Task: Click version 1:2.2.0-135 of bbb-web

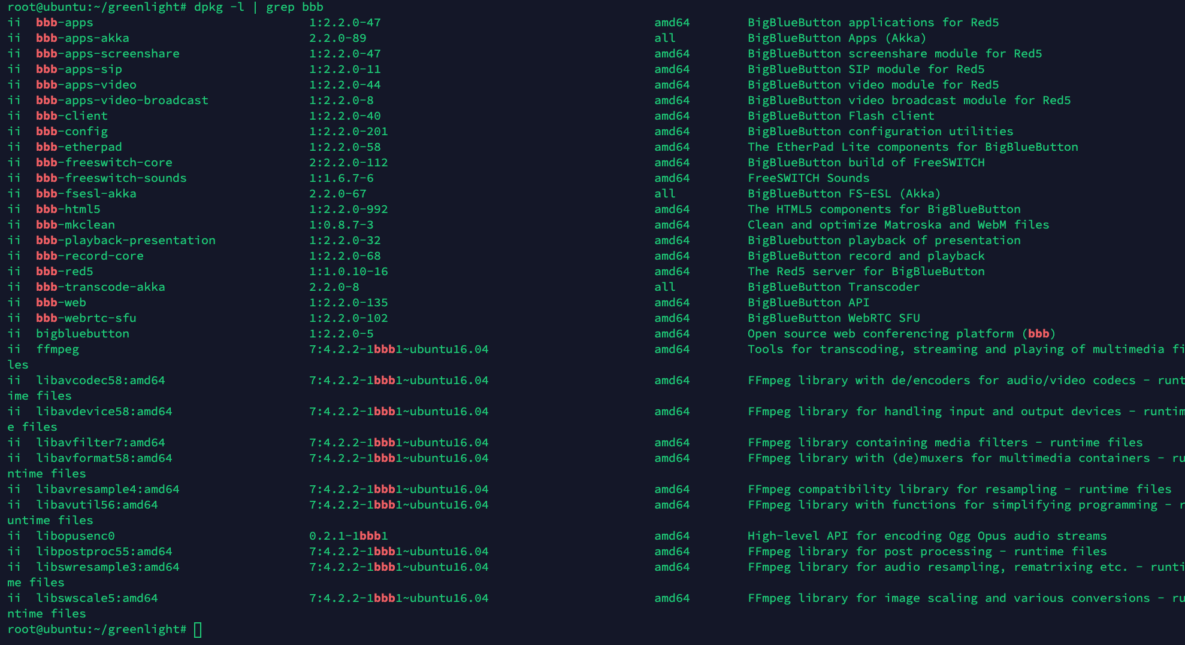Action: pyautogui.click(x=349, y=303)
